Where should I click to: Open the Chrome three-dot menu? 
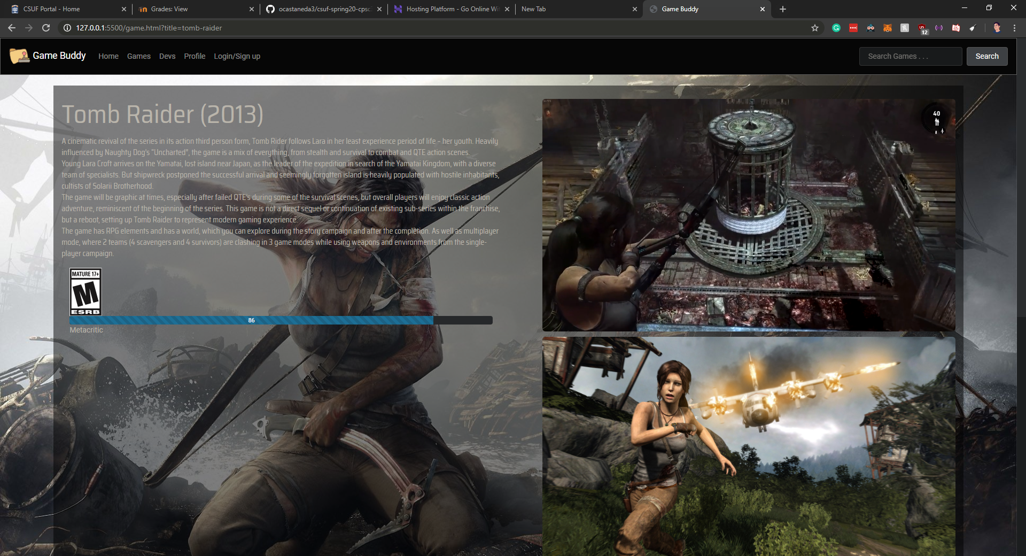pos(1014,28)
